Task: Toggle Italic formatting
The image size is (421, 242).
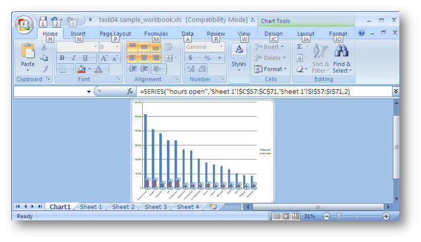Action: 74,58
